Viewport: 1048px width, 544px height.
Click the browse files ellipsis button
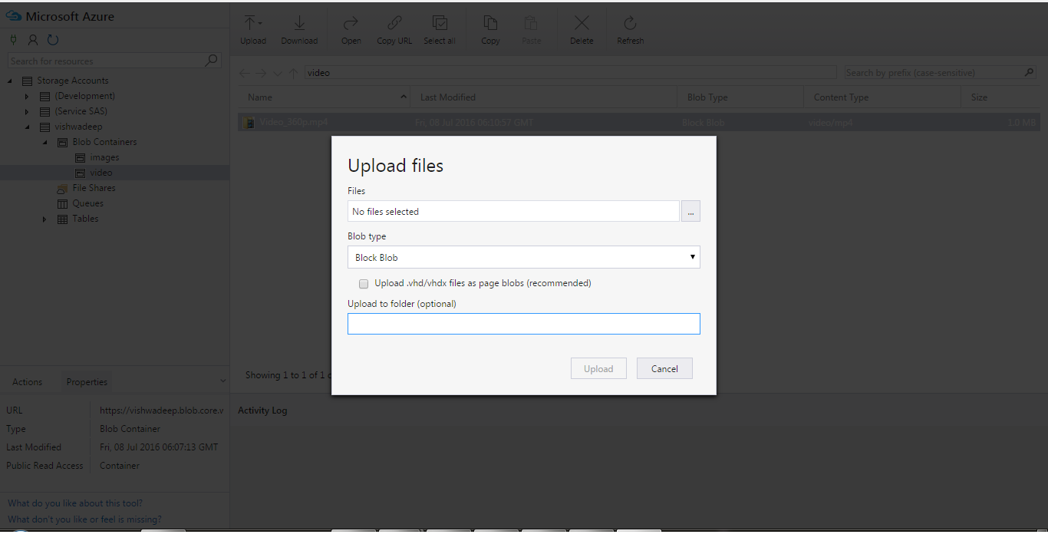690,211
